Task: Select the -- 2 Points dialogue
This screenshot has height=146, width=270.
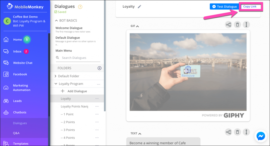Action: point(68,122)
